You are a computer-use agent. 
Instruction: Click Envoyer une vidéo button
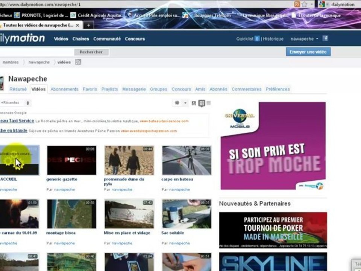click(308, 52)
